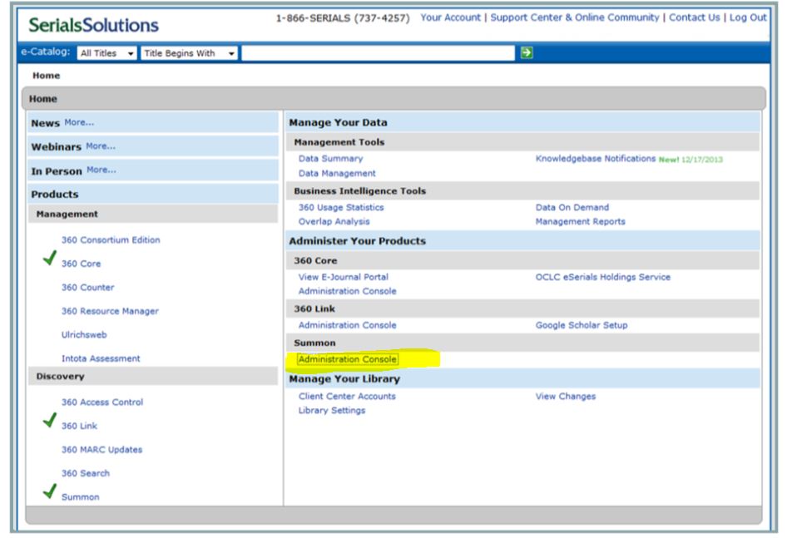Click the Contact Us link

pos(694,17)
